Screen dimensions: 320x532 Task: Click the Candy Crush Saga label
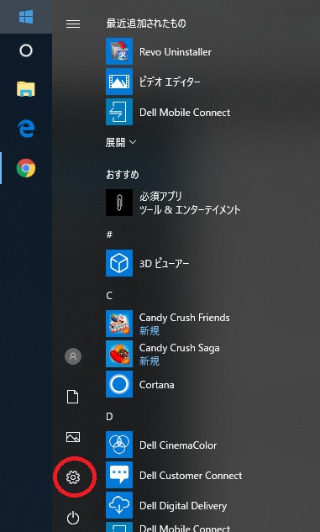coord(180,348)
